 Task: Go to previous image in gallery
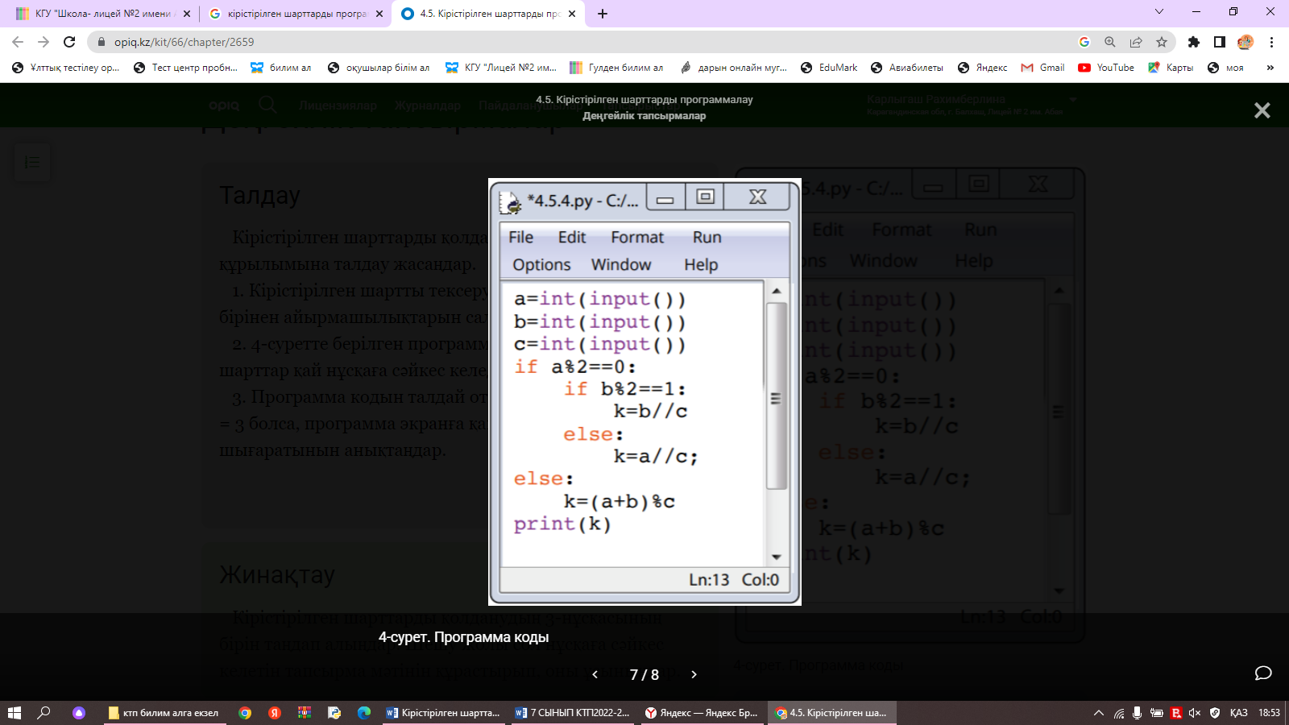coord(595,674)
